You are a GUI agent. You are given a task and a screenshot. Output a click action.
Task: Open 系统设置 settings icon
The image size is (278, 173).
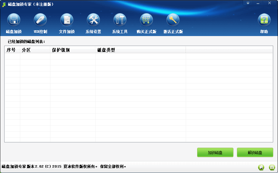click(93, 20)
